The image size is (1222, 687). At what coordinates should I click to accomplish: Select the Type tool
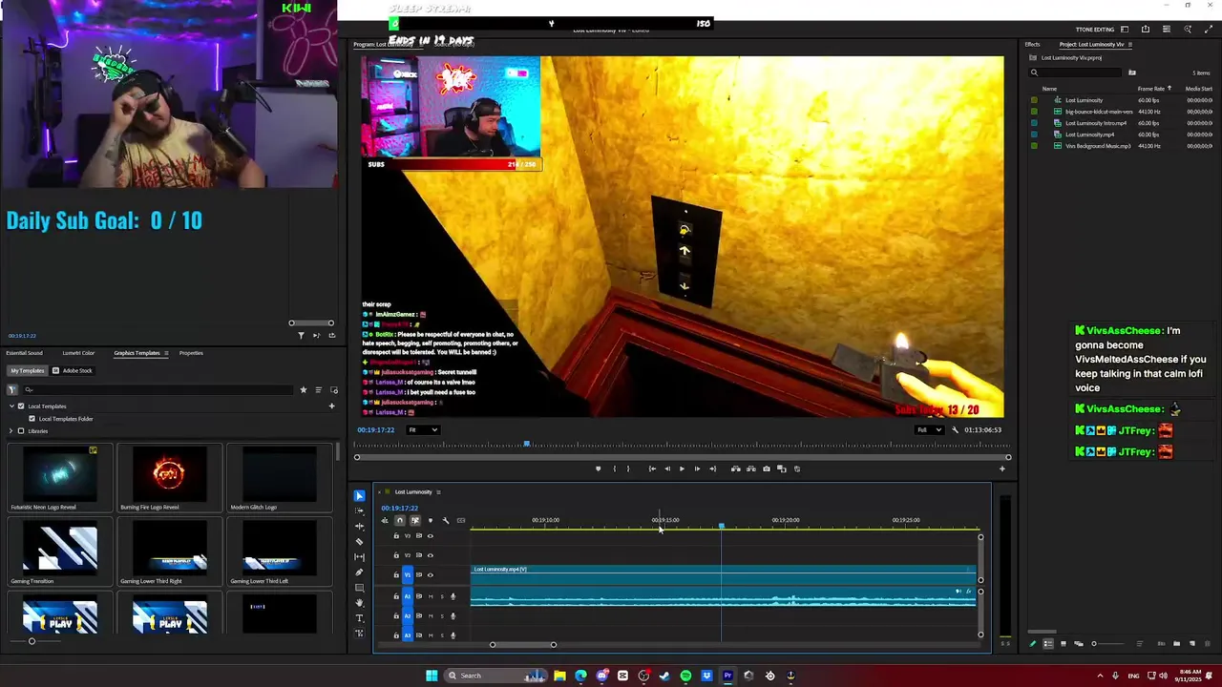tap(359, 617)
